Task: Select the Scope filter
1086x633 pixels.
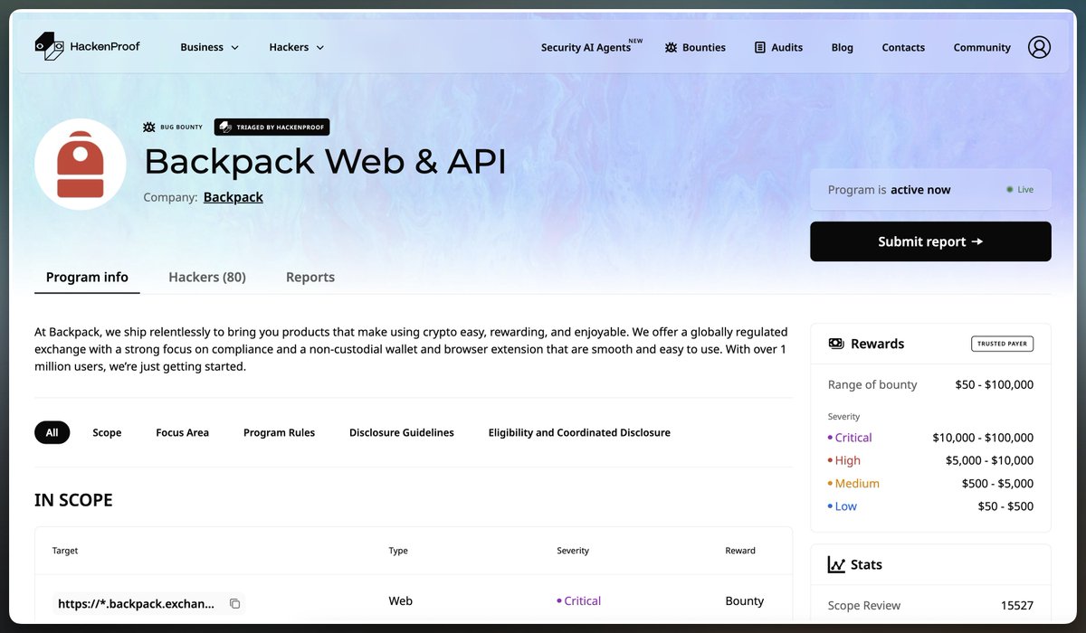Action: click(107, 432)
